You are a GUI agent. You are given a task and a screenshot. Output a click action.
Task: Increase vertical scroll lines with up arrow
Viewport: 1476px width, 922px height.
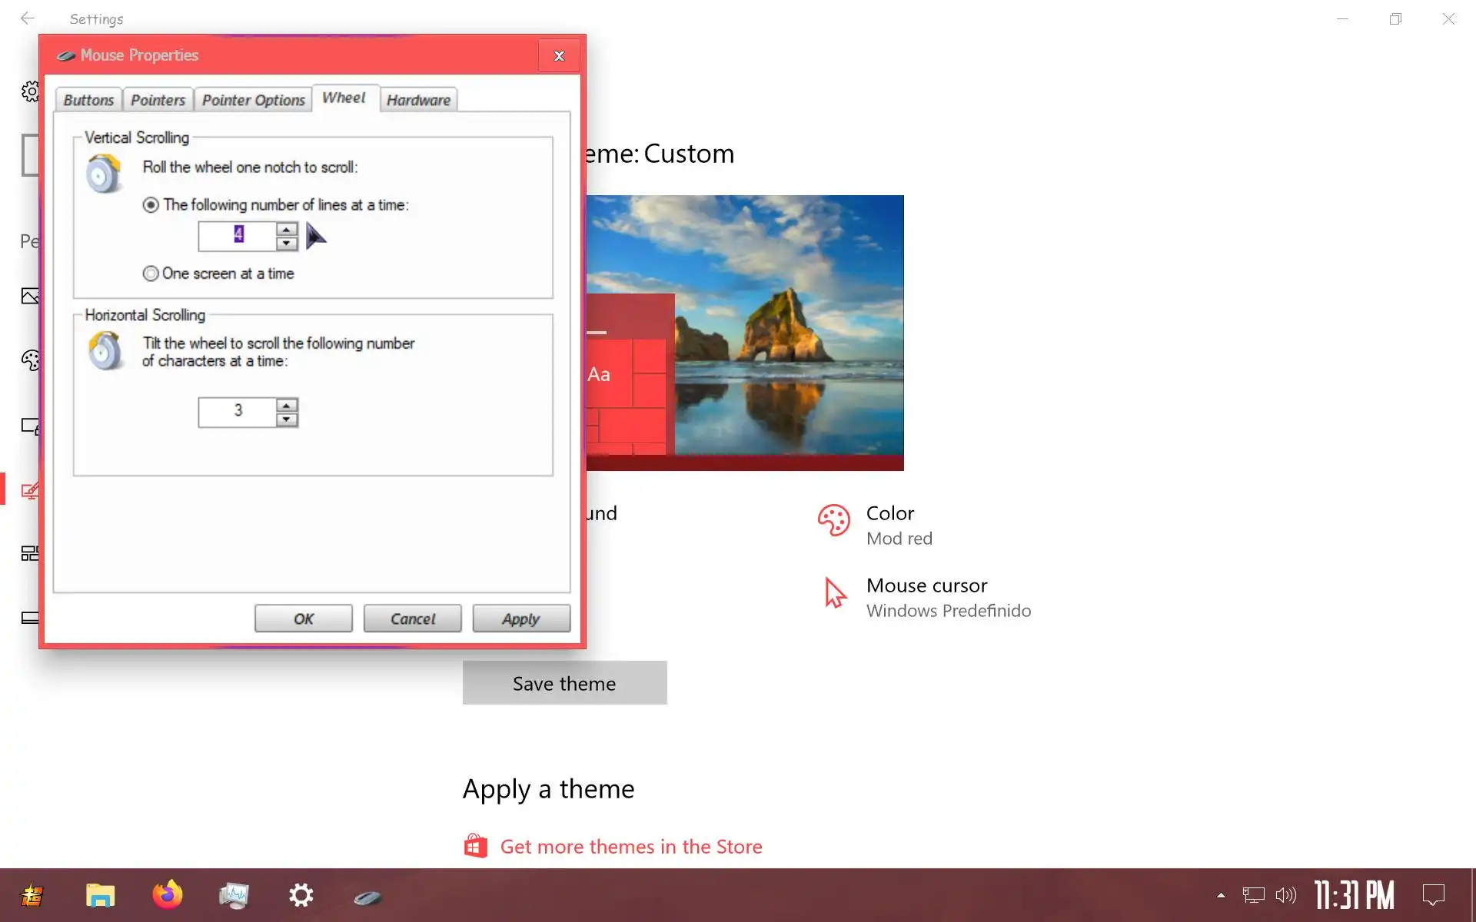287,230
